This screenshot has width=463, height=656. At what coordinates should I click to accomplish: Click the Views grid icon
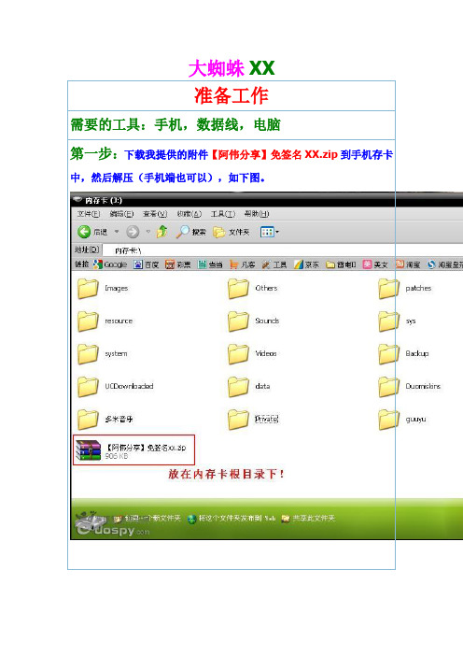click(267, 232)
